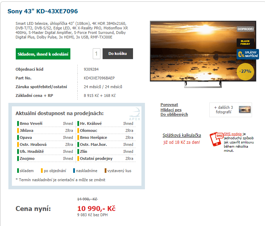Select the Uh. Hradiště store row
This screenshot has width=265, height=226.
pyautogui.click(x=45, y=151)
